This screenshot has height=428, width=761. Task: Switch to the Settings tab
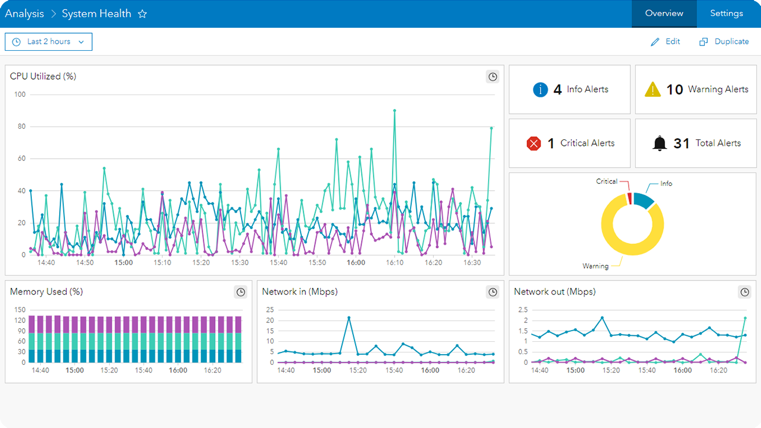point(726,14)
